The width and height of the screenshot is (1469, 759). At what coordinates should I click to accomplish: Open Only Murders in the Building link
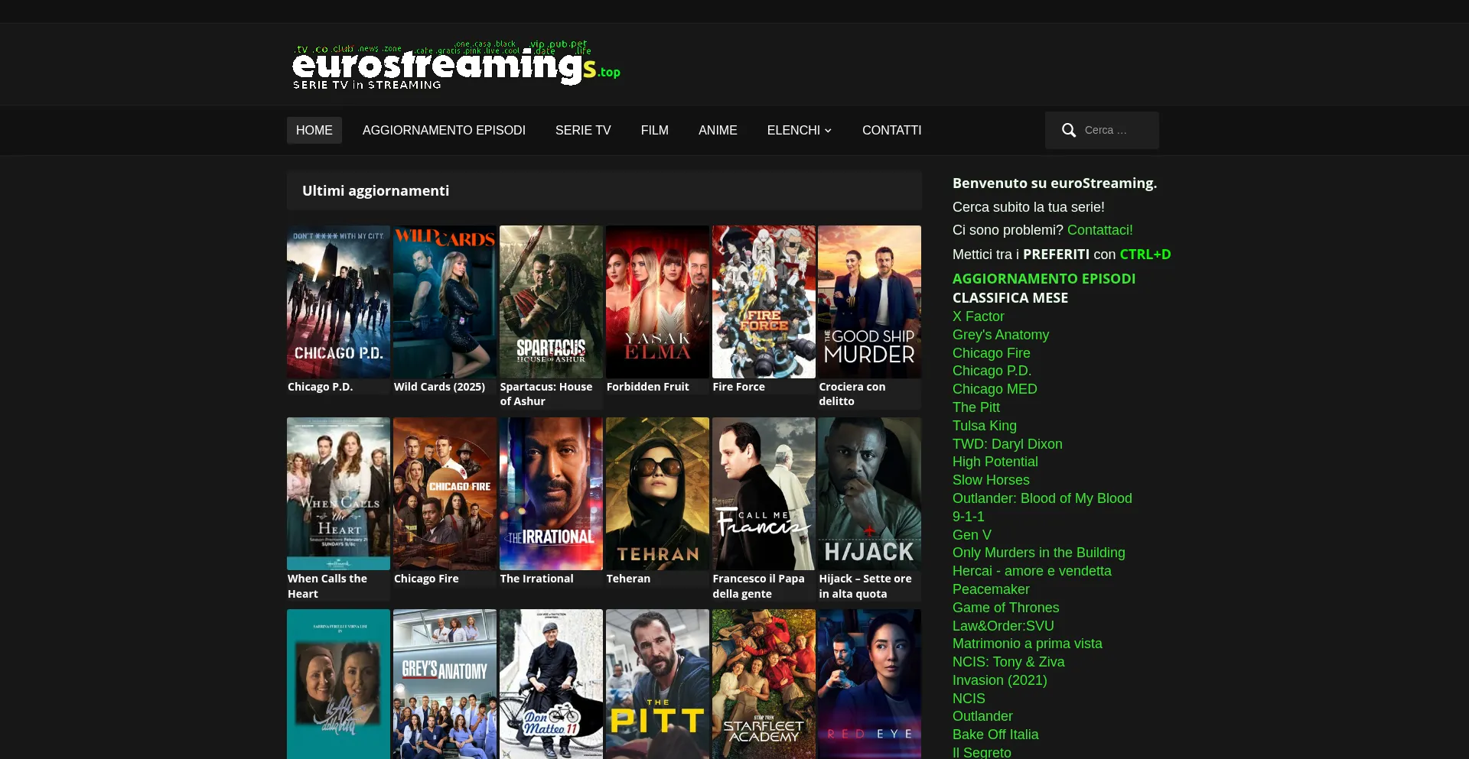(1039, 553)
